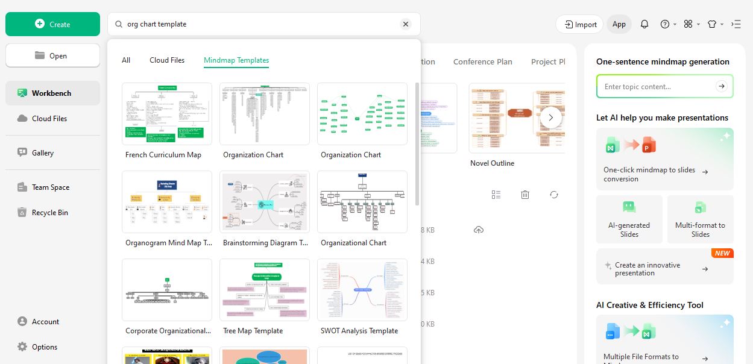Open the Multi-format to Slides card
The image size is (753, 364).
pyautogui.click(x=701, y=219)
